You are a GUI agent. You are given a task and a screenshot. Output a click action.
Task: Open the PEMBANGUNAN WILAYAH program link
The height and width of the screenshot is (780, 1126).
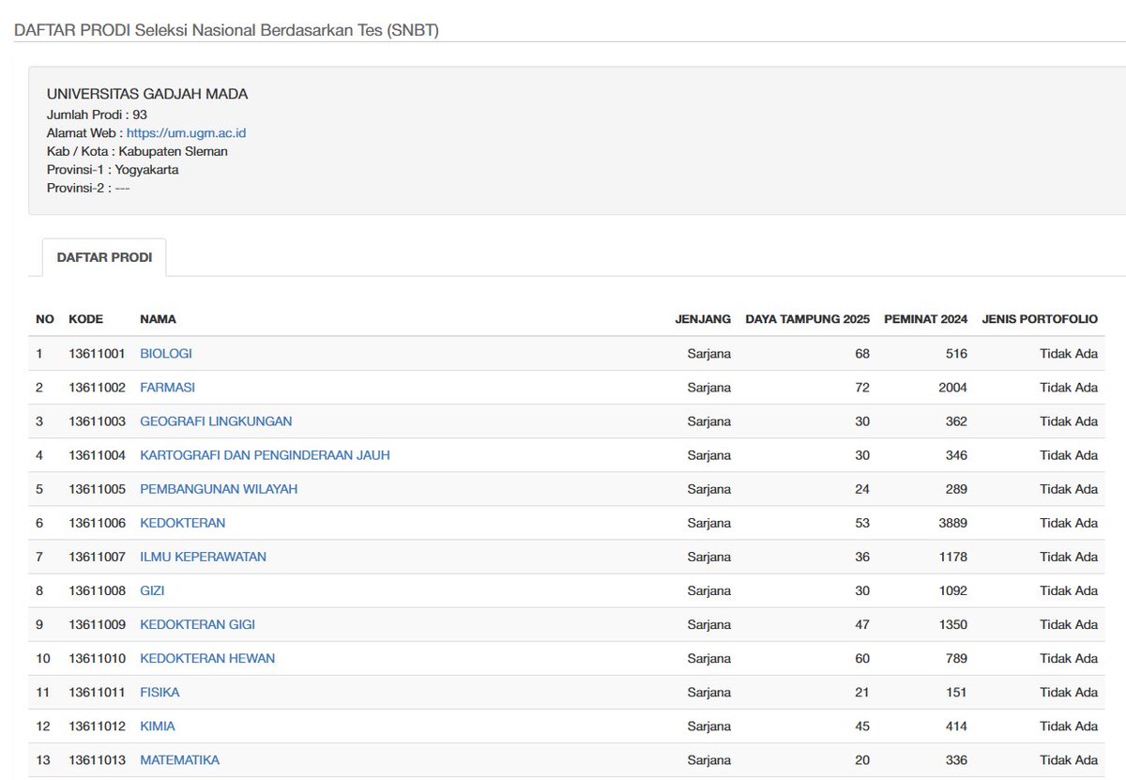tap(219, 489)
